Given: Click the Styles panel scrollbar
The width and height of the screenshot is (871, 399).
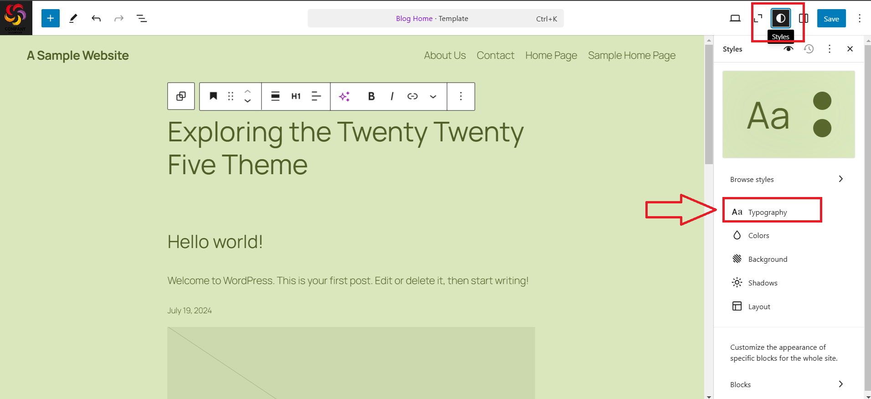Looking at the screenshot, I should (867, 217).
